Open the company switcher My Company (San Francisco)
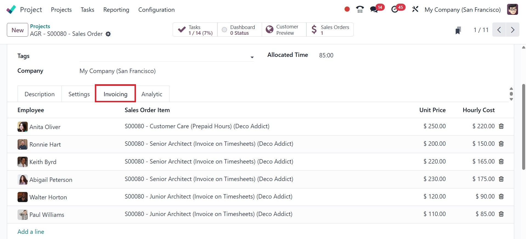Image resolution: width=526 pixels, height=239 pixels. (x=462, y=10)
